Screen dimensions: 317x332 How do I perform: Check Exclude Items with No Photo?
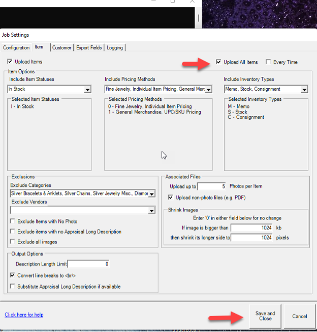click(x=13, y=222)
